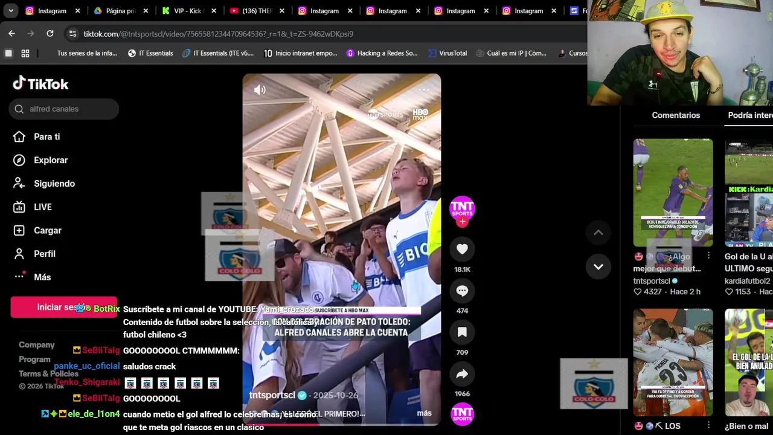Viewport: 773px width, 435px height.
Task: Open Terms & Policies footer link
Action: pyautogui.click(x=48, y=374)
